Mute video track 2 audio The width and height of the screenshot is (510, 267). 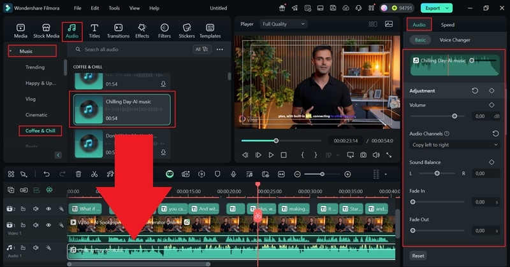tap(36, 209)
